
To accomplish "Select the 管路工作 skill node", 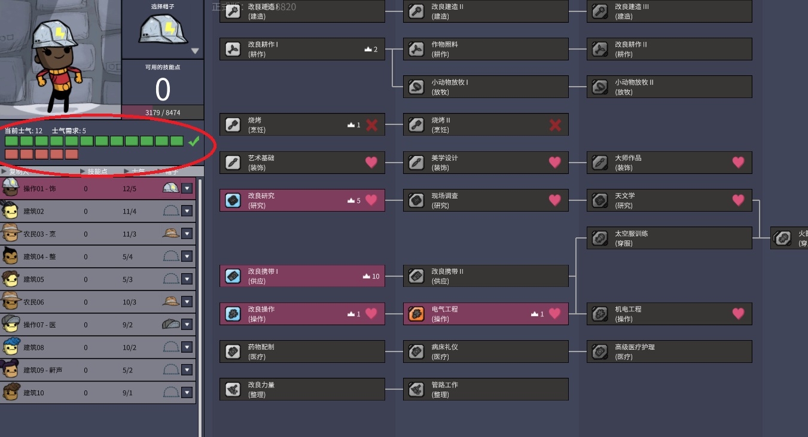I will click(486, 389).
